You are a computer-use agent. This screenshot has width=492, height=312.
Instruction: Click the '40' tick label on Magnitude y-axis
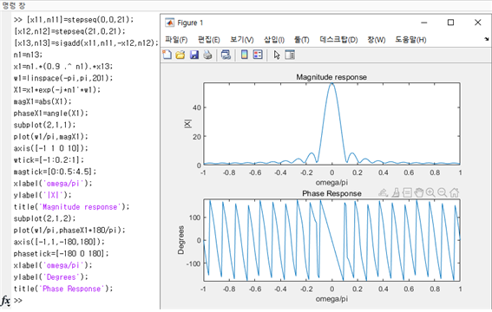(x=197, y=107)
